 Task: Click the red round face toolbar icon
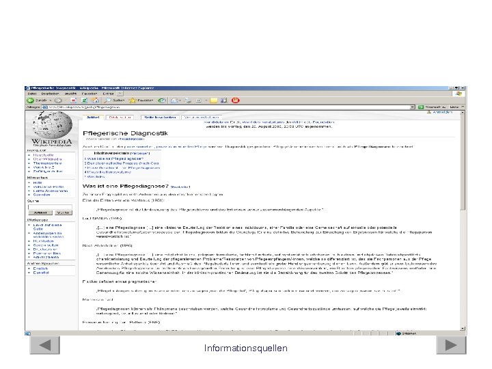click(235, 100)
